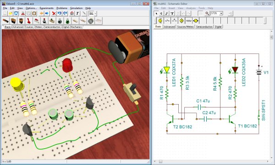Click the red Delete X icon
Viewport: 275px width, 165px height.
pos(54,13)
